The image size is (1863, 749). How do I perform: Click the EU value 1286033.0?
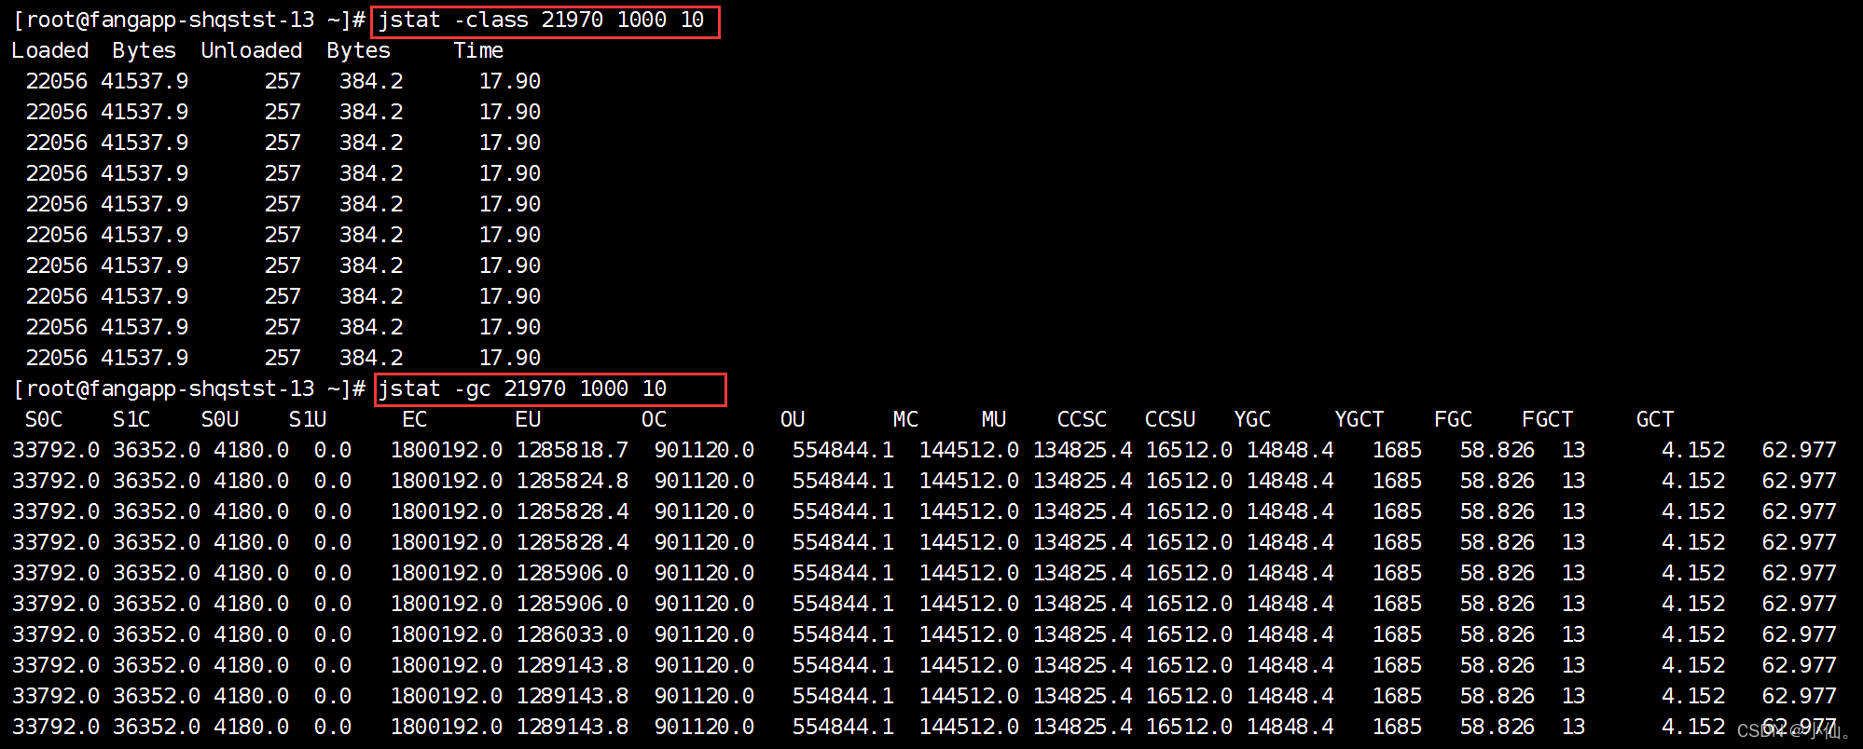(x=573, y=635)
